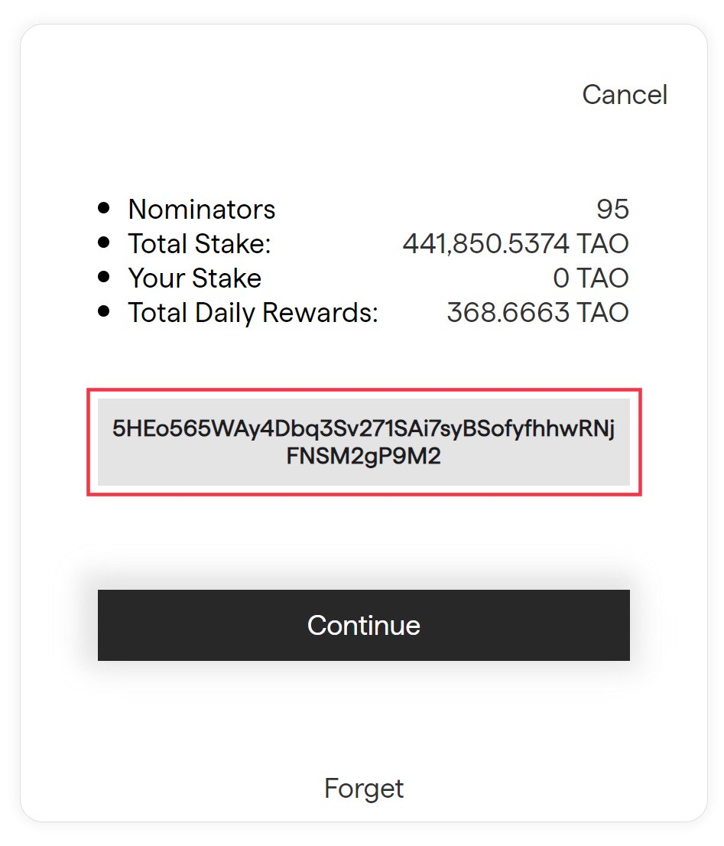This screenshot has height=846, width=724.
Task: Click the bullet beside Total Stake
Action: [104, 242]
